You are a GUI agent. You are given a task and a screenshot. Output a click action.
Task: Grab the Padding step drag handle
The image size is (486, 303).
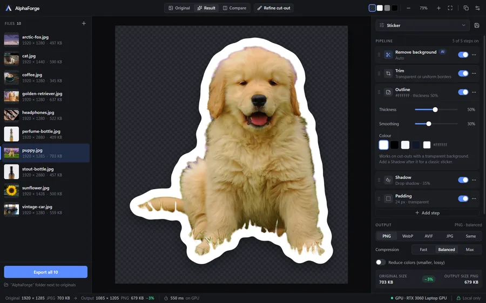tap(379, 199)
